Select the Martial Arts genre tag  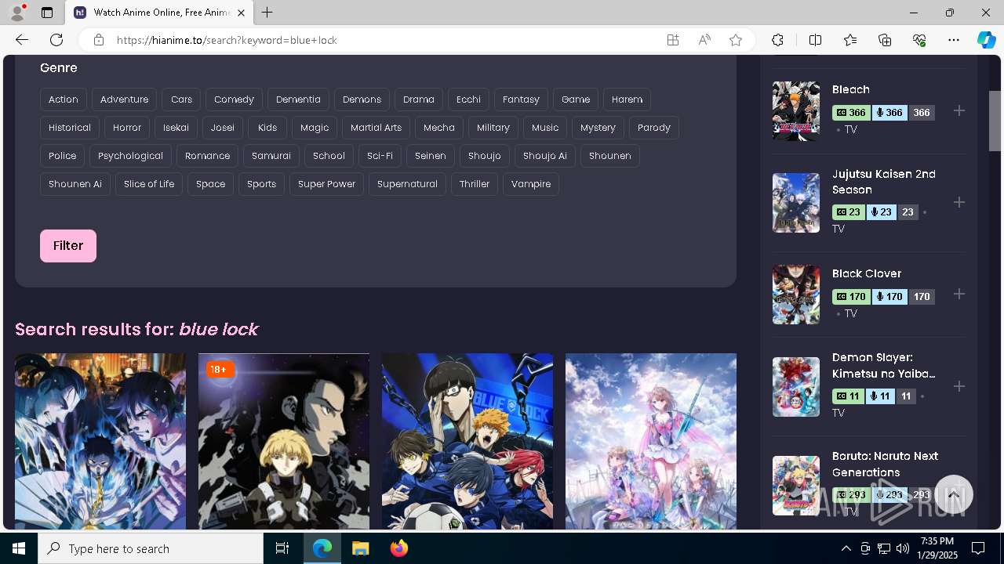point(376,128)
